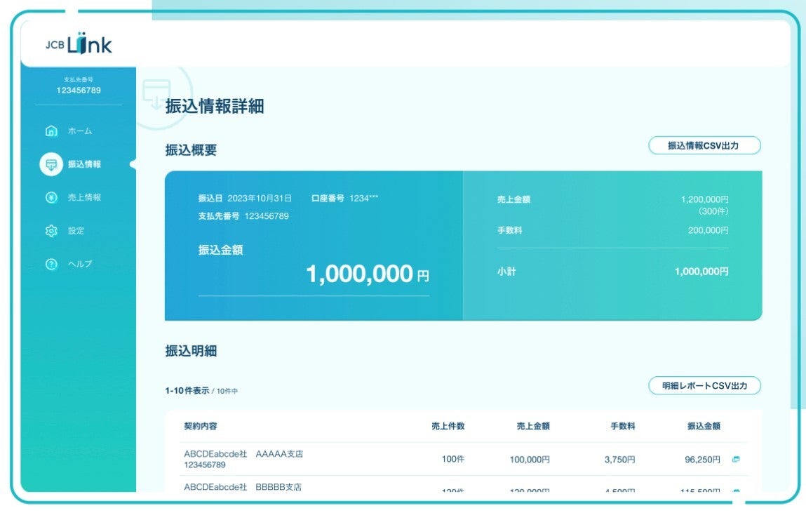Open 設定 using the gear icon
The image size is (806, 513).
51,231
